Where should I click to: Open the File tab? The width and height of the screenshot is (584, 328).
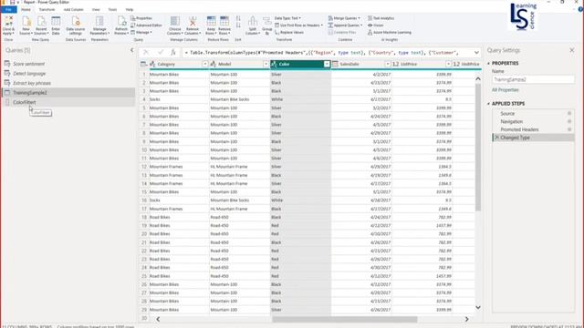point(8,10)
